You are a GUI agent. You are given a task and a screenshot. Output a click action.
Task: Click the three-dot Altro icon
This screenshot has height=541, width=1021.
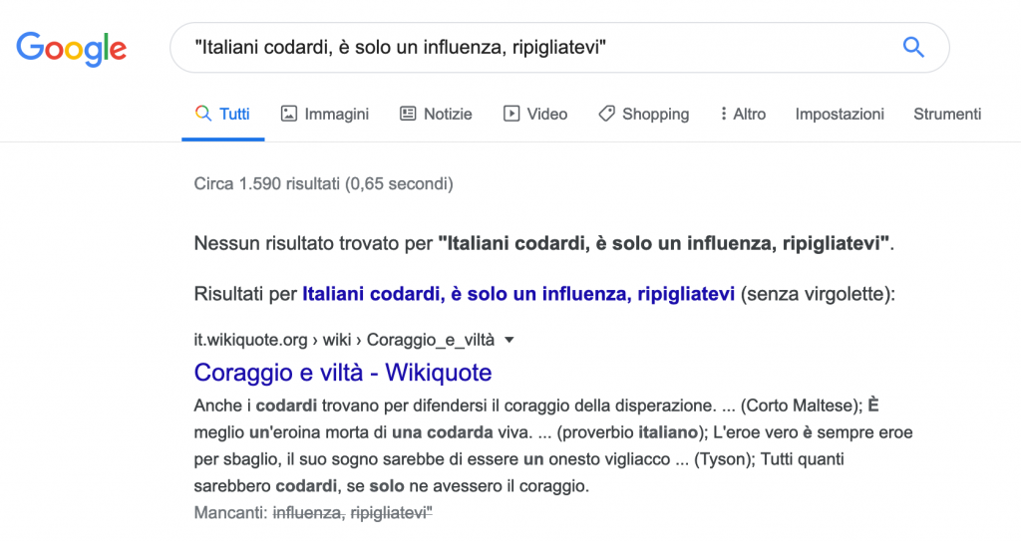pyautogui.click(x=723, y=114)
